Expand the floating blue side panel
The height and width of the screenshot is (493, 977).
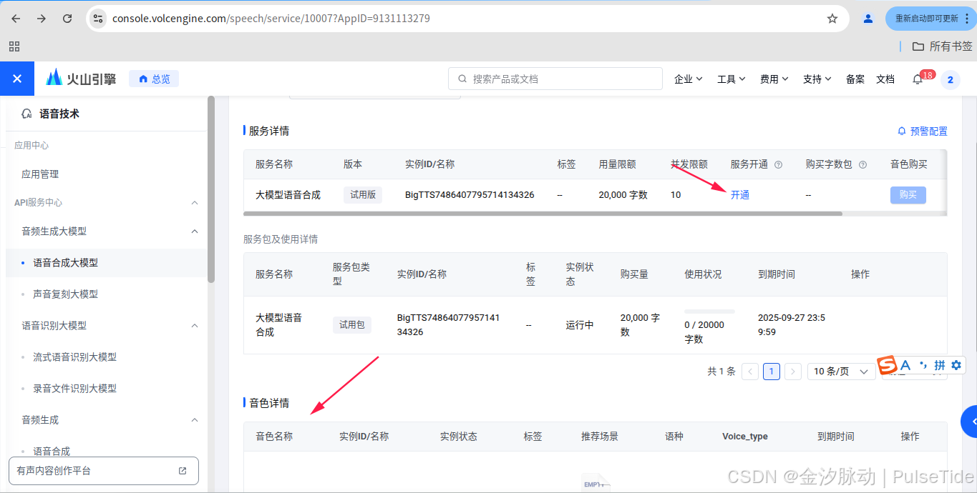pyautogui.click(x=969, y=422)
